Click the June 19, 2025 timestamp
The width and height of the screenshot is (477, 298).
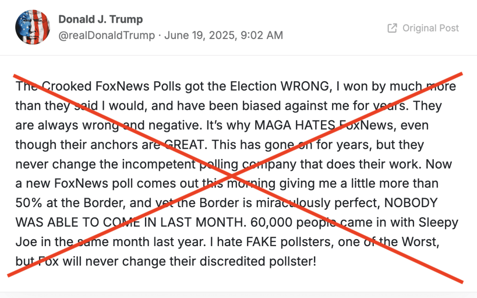[200, 35]
